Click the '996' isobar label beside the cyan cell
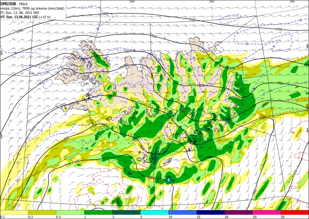The image size is (309, 219). point(152,178)
